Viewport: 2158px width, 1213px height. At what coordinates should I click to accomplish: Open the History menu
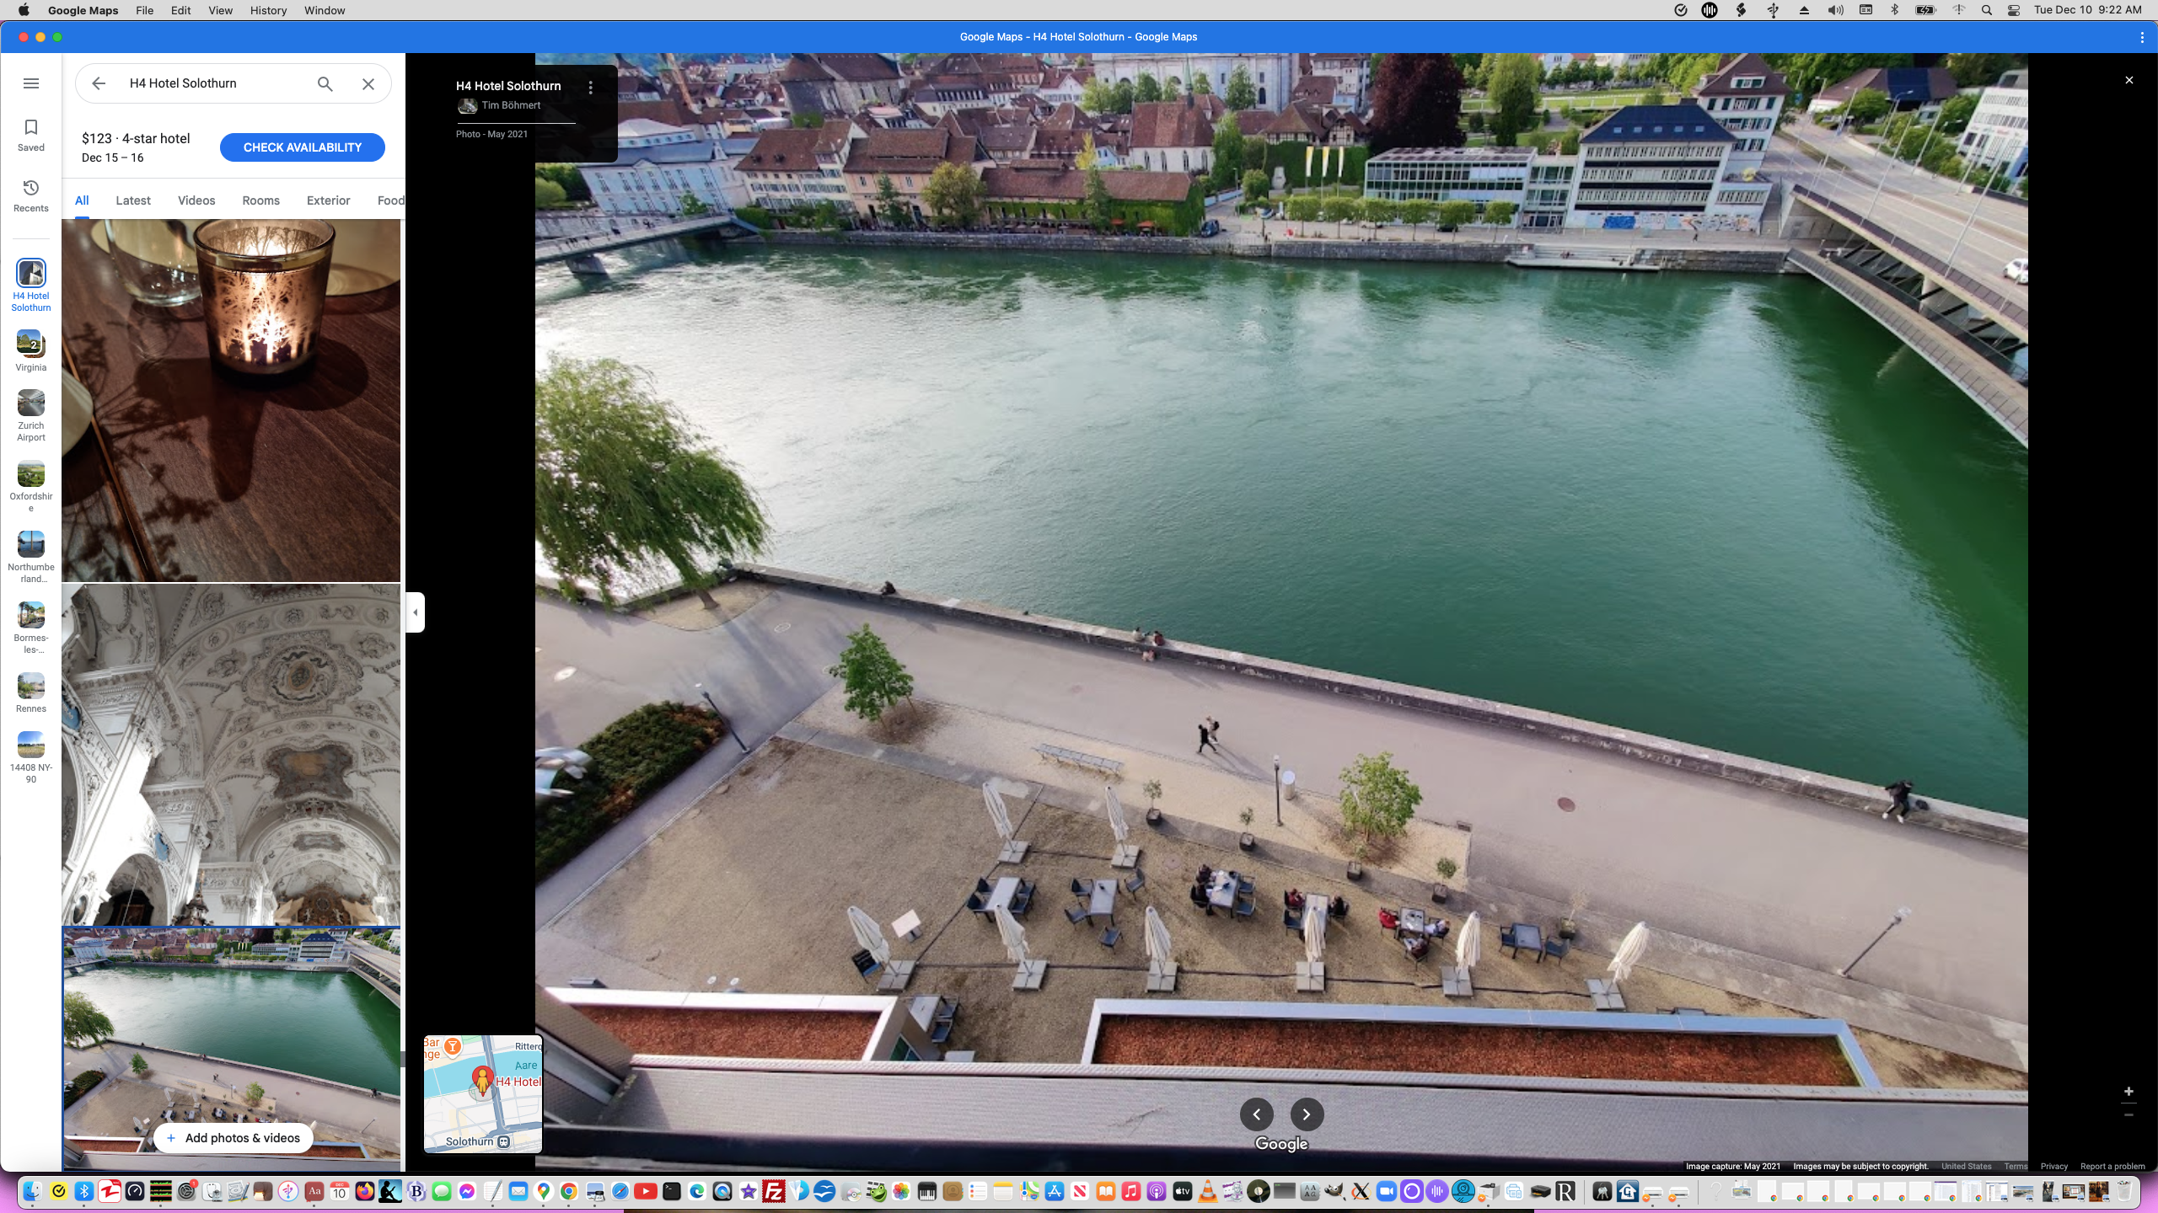coord(268,10)
